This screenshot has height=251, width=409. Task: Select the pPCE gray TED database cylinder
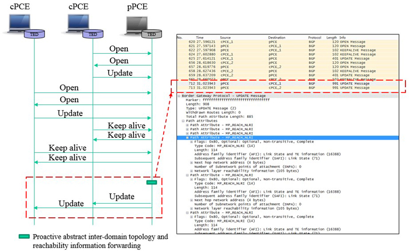pos(151,35)
